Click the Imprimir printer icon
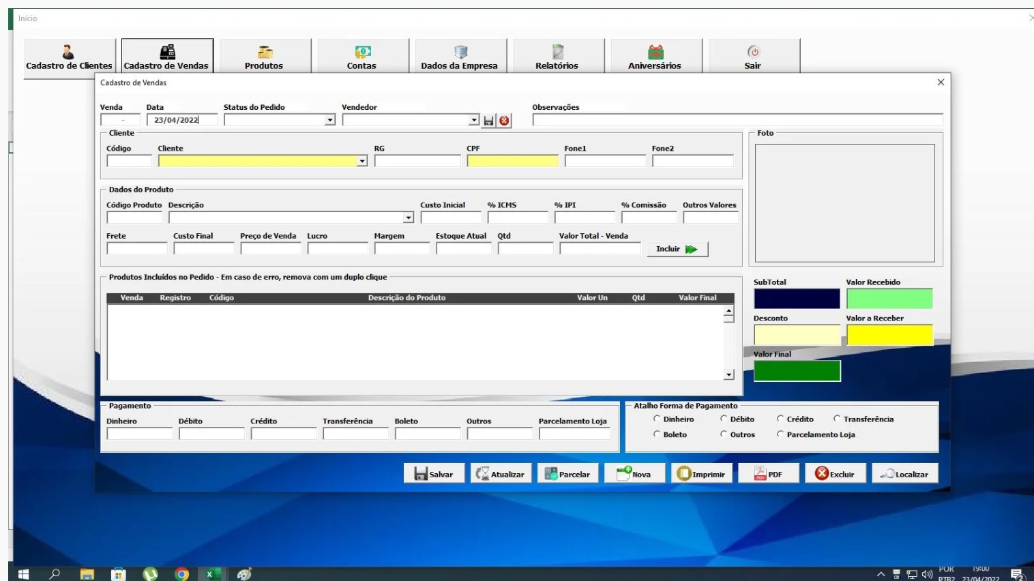The height and width of the screenshot is (581, 1034). tap(684, 473)
